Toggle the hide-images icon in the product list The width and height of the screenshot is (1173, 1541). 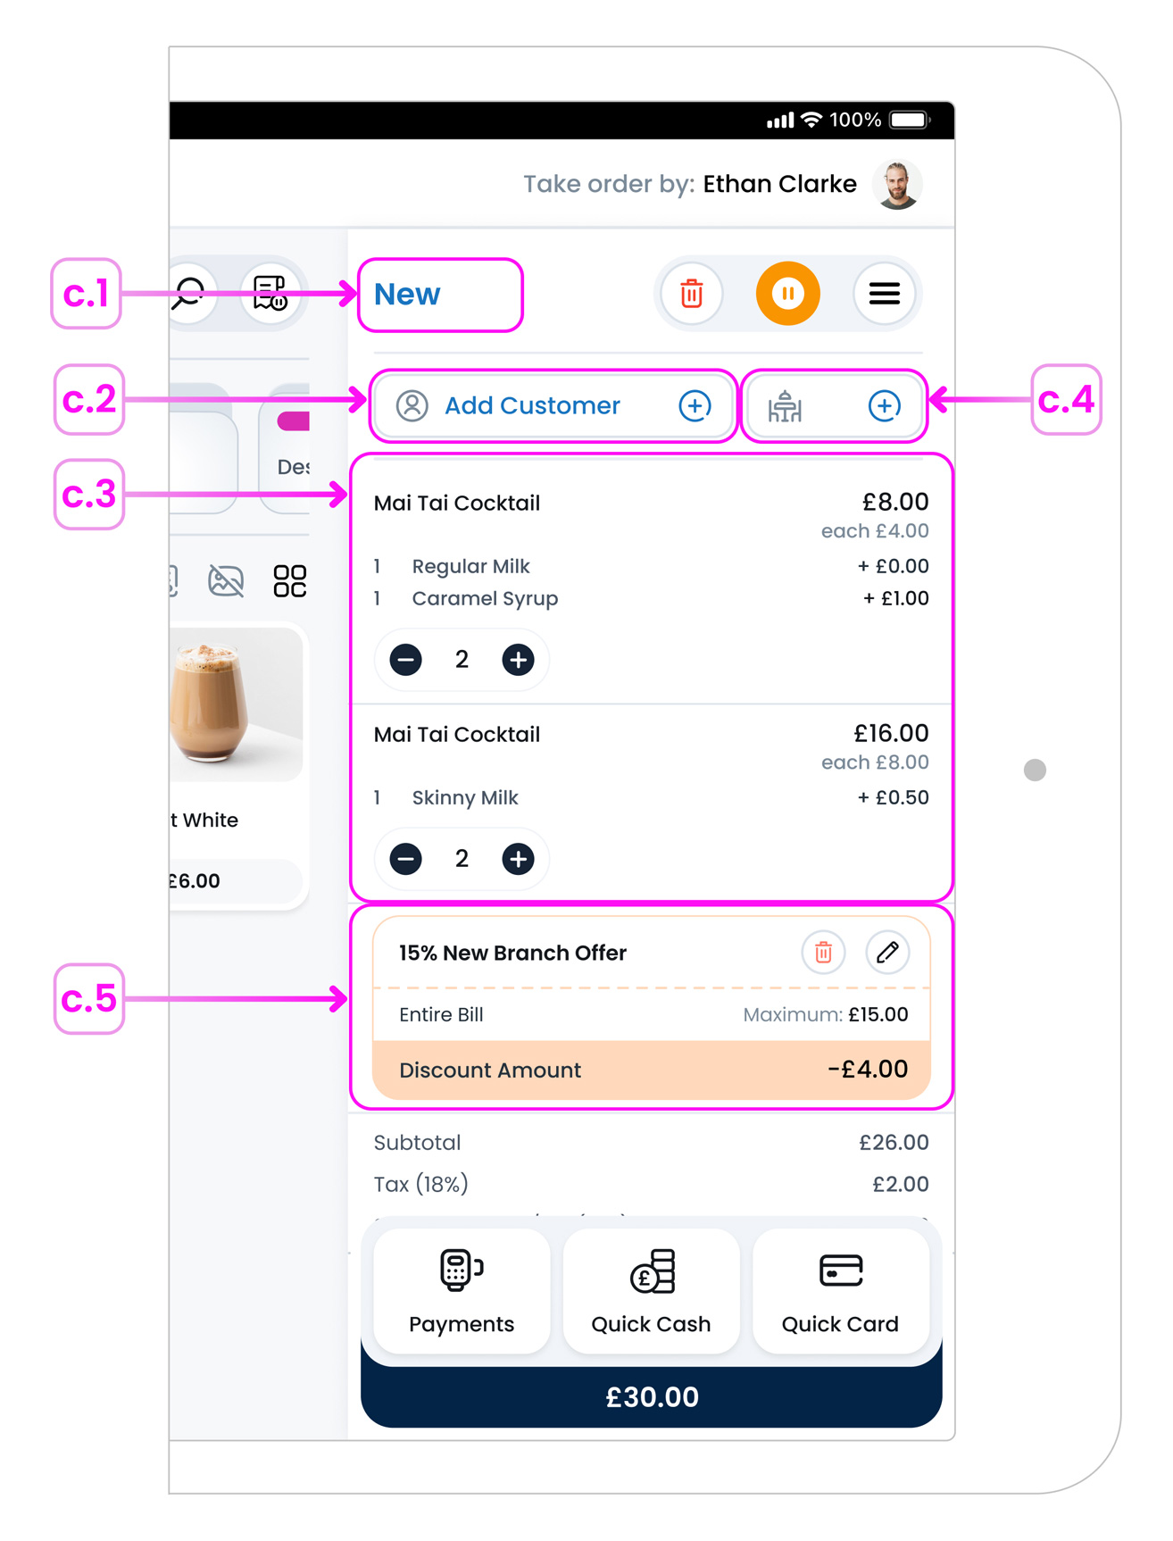[226, 581]
